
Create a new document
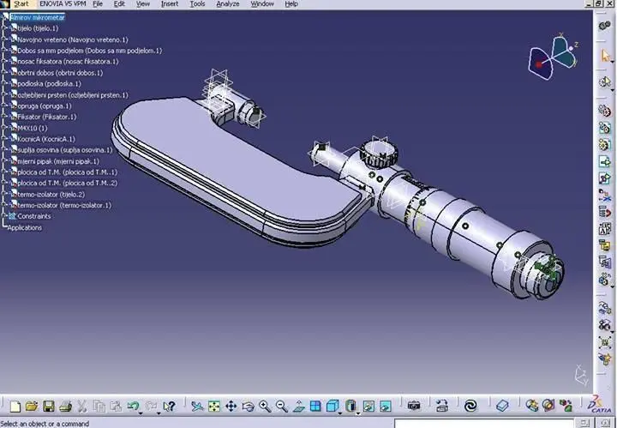tap(15, 406)
